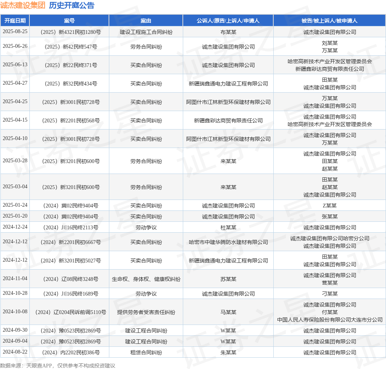Viewport: 386px width, 369px height.
Task: Select plaintiff 新疆鑫彩达商贸有限责任公司 in the 2025-04-15 row
Action: click(228, 120)
